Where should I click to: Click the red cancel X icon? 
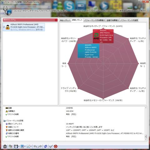(x=56, y=147)
